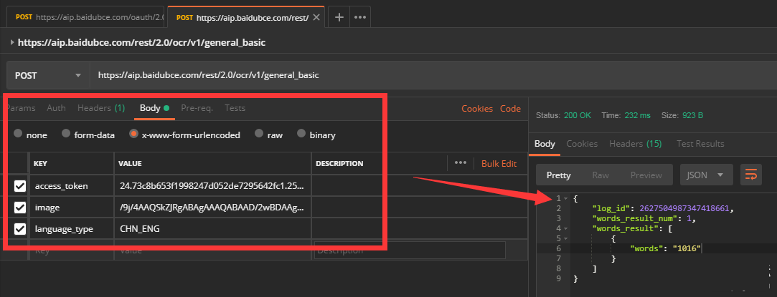
Task: Open the response Cookies tab
Action: [x=582, y=144]
